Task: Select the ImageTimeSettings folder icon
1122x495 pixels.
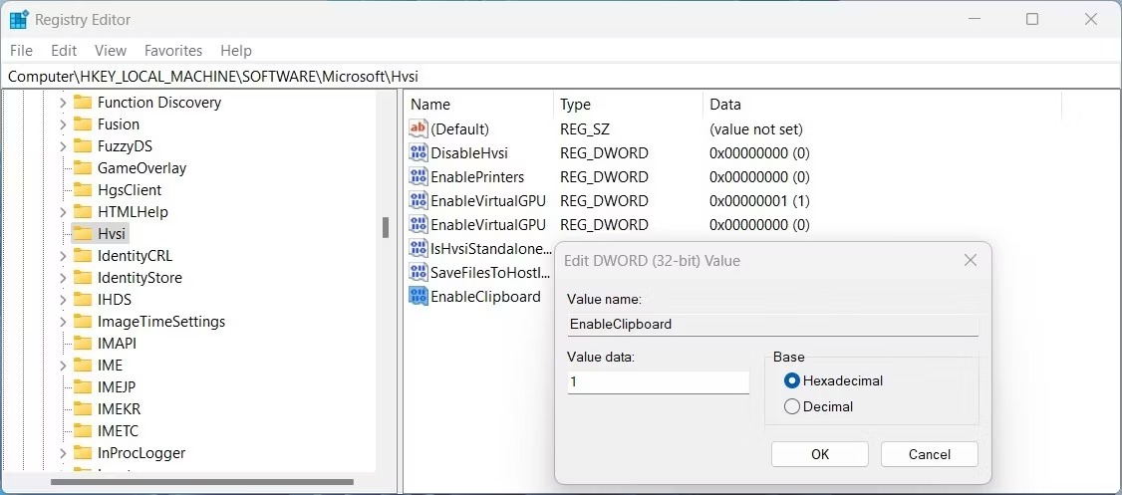Action: point(83,321)
